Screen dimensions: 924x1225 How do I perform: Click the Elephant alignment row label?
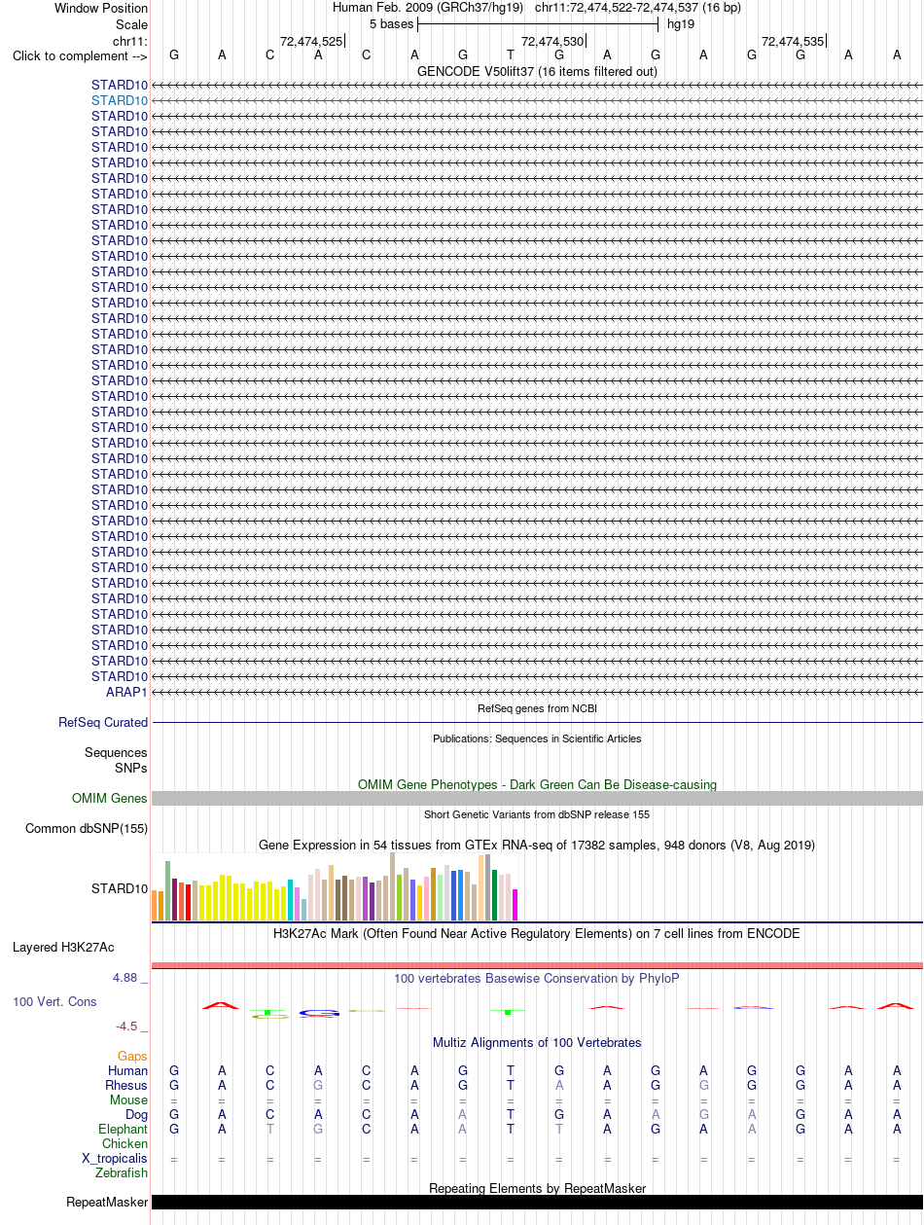[124, 1129]
